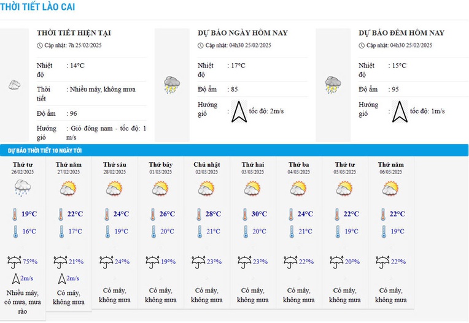Click the wind direction arrow showing 1m/s tonight
This screenshot has width=469, height=323.
point(400,112)
